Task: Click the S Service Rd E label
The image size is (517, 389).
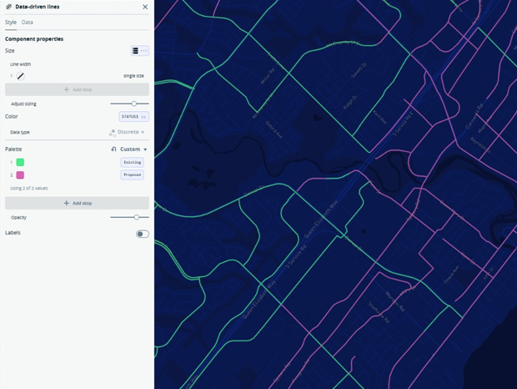Action: click(403, 124)
